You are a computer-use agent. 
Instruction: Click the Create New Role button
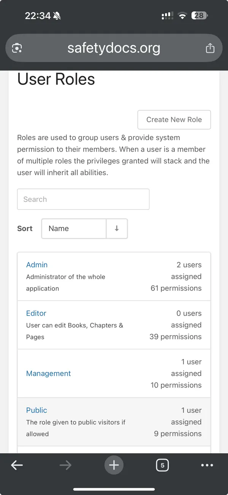(174, 120)
